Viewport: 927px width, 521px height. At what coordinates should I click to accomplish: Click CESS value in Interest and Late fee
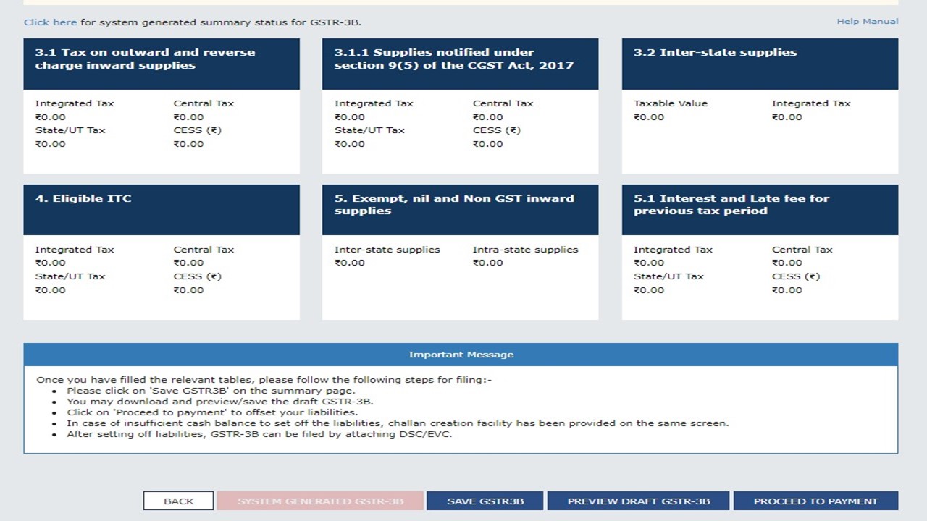787,290
